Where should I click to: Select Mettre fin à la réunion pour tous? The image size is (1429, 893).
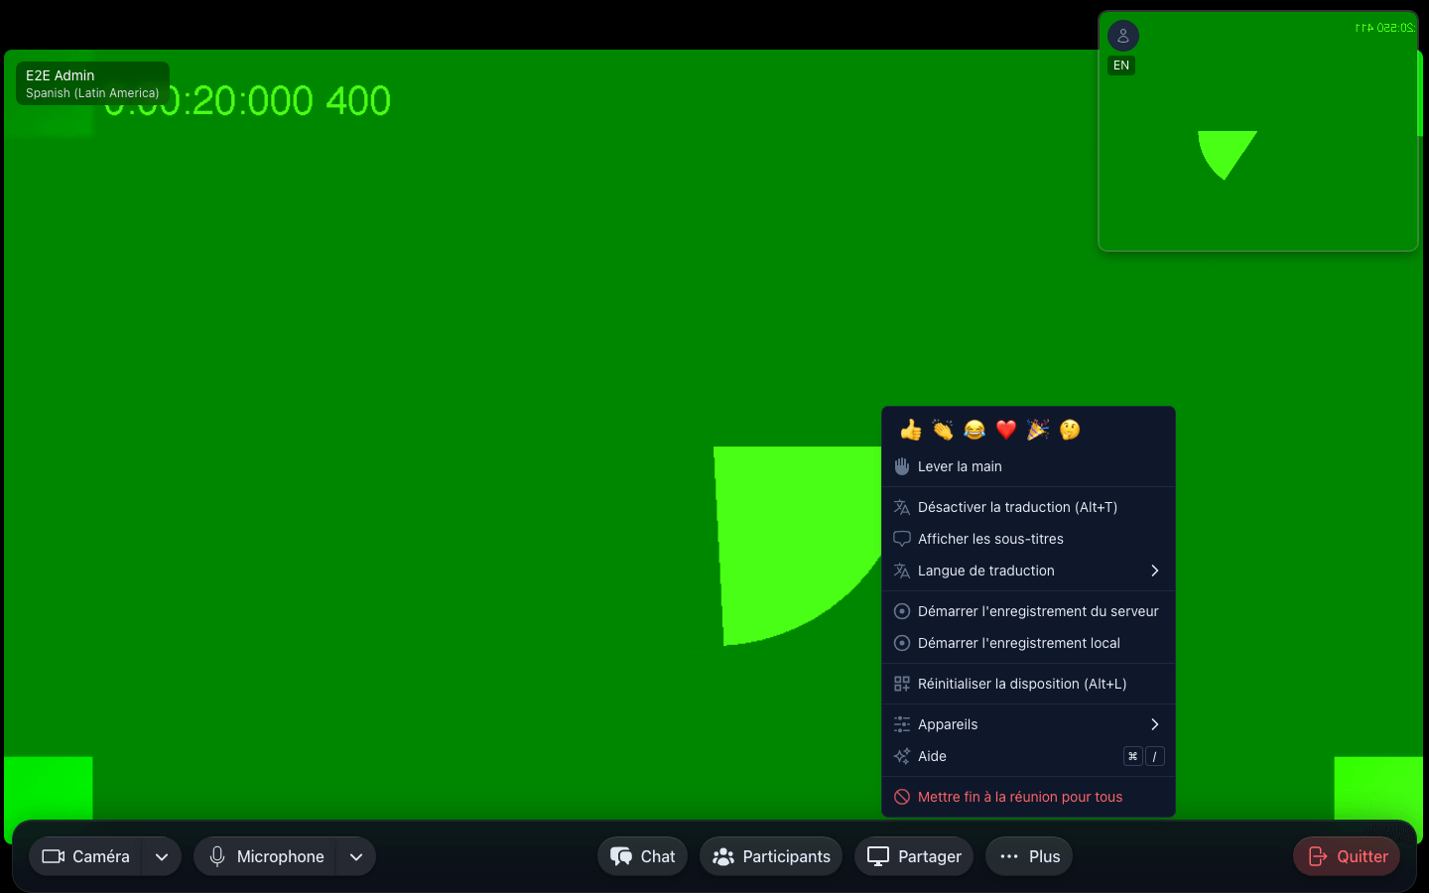(x=1028, y=797)
